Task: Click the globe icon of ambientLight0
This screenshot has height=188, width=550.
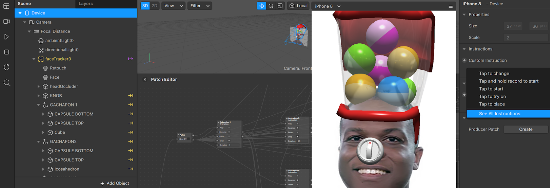Action: point(41,41)
